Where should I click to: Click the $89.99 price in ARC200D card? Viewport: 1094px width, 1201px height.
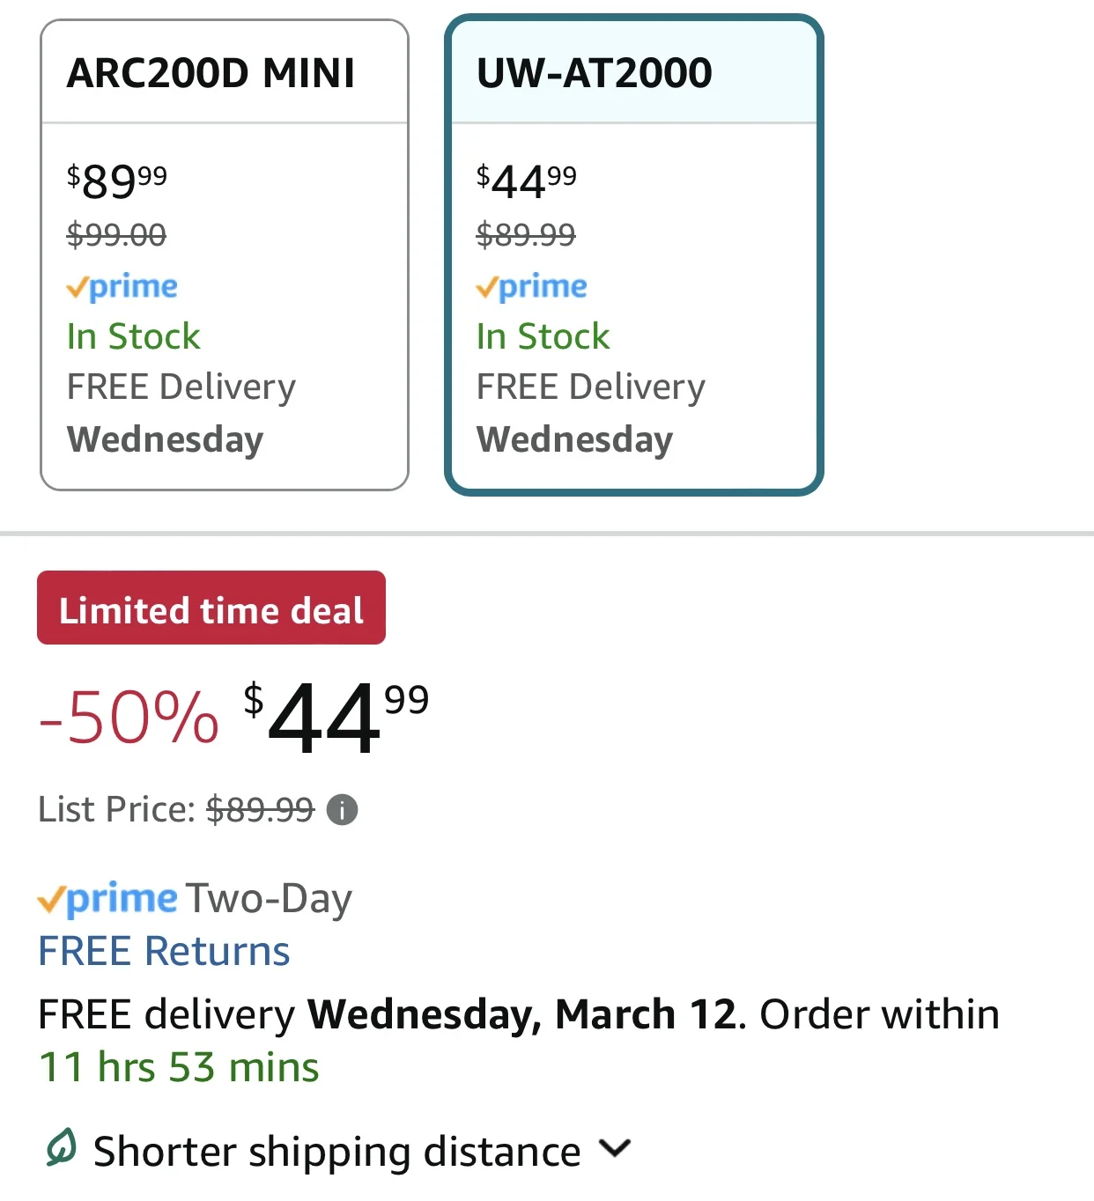117,182
